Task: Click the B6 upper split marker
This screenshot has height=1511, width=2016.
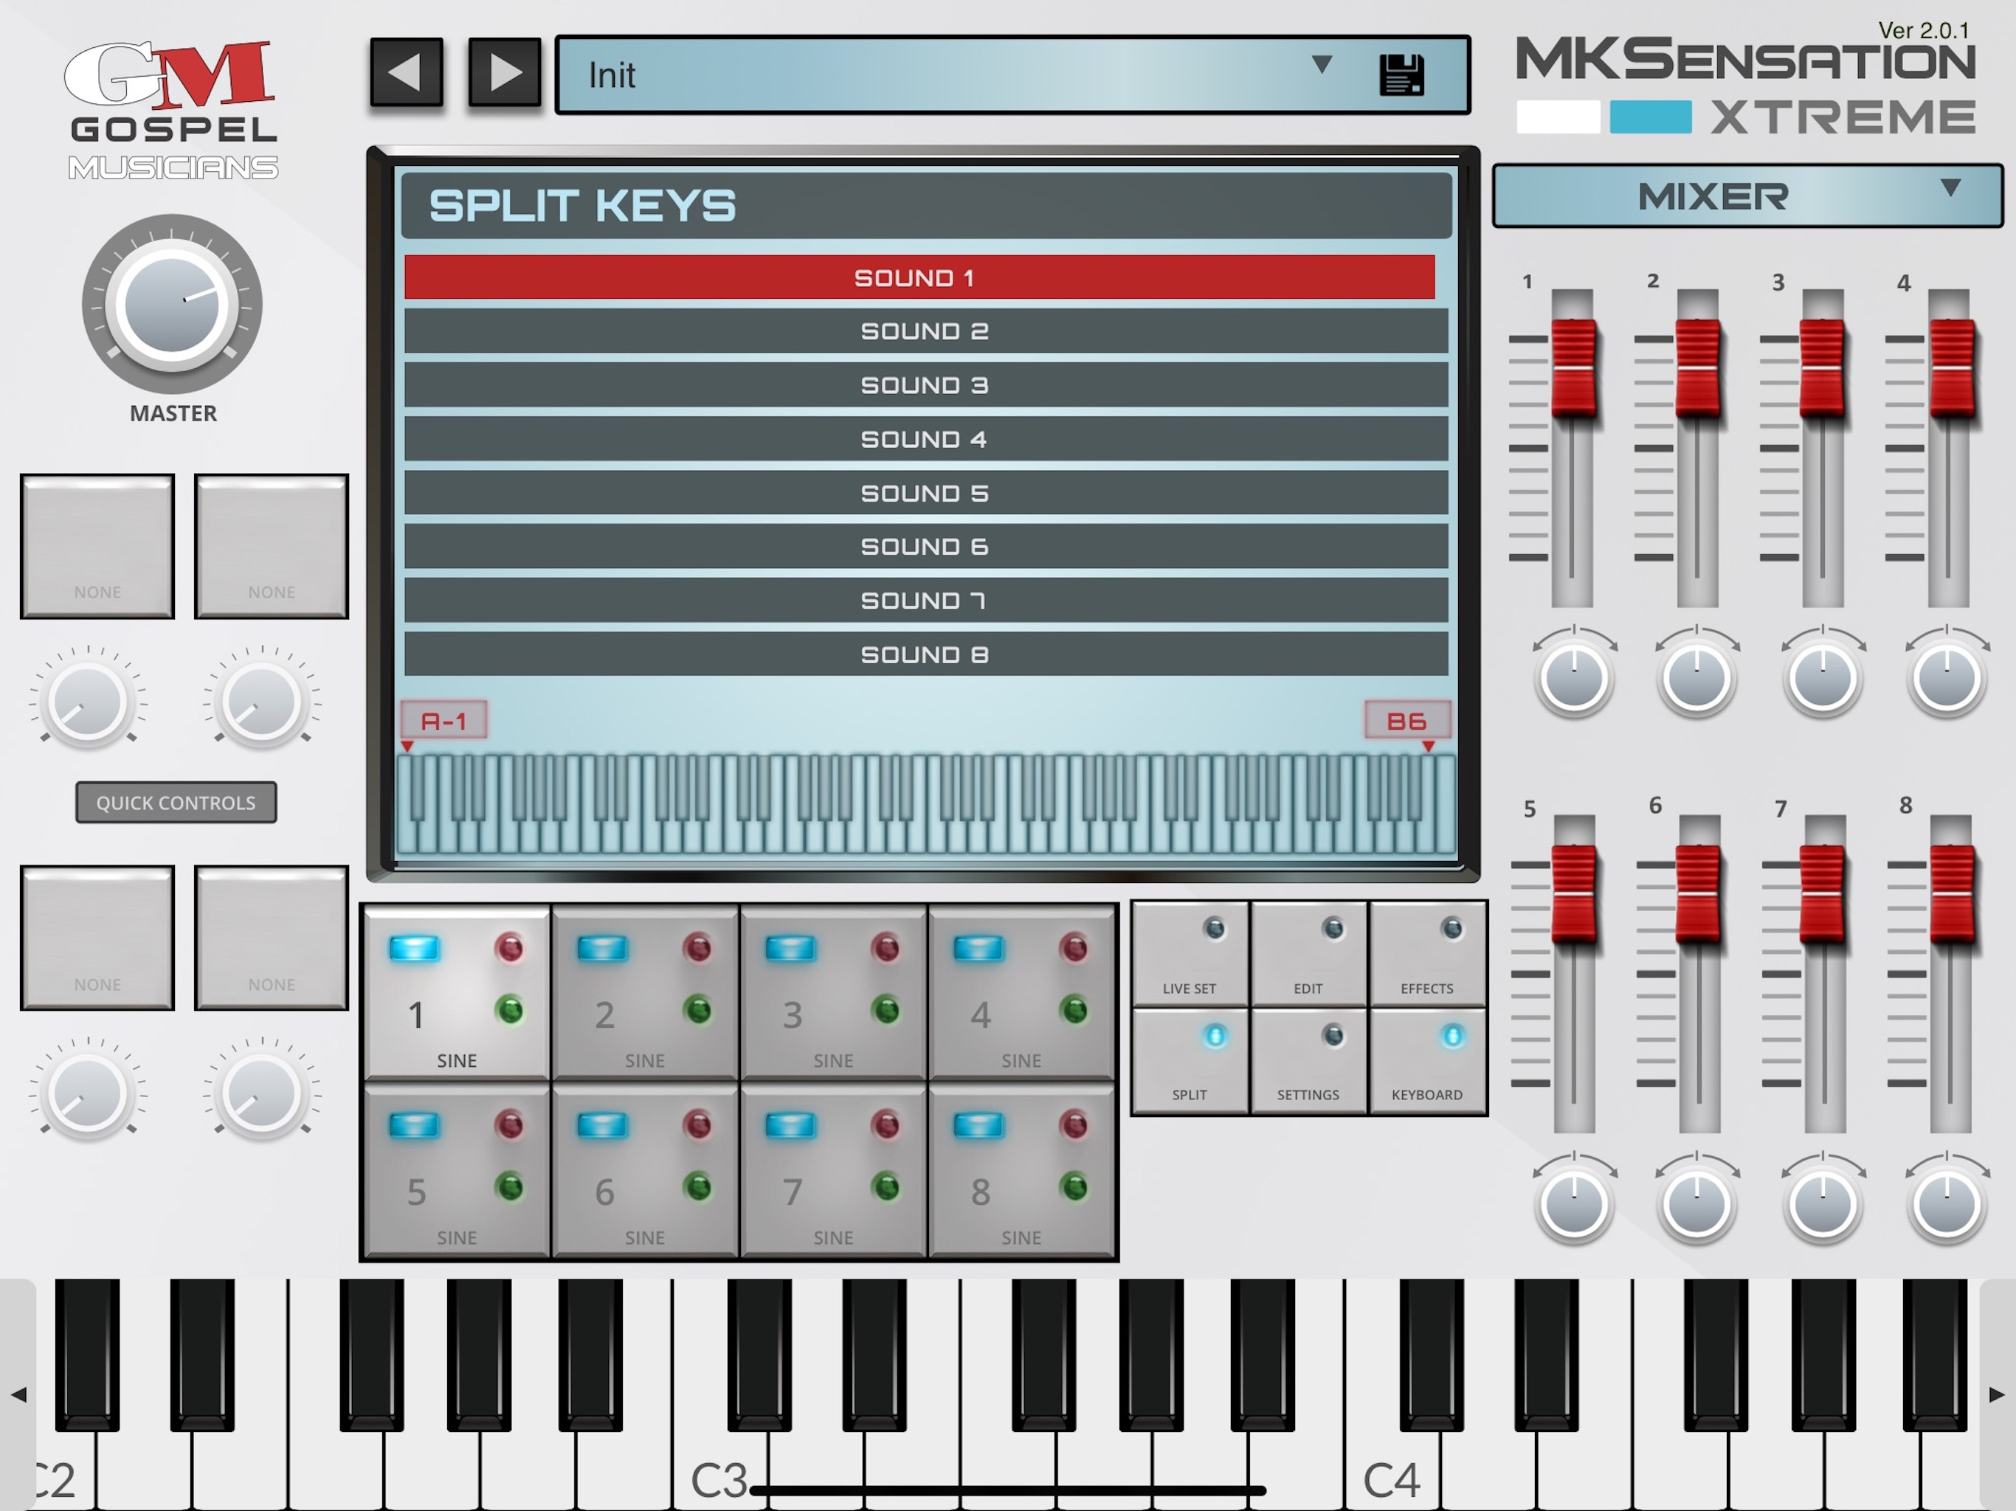Action: click(1406, 721)
